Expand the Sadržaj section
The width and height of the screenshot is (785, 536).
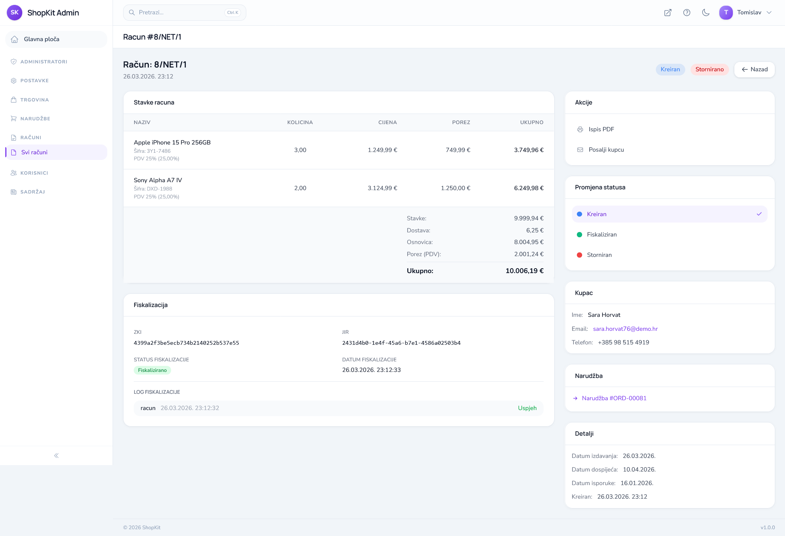(56, 192)
